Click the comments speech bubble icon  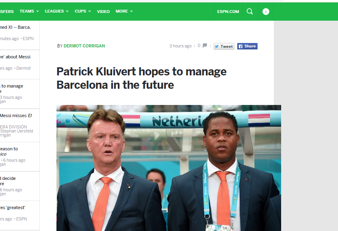(x=205, y=46)
